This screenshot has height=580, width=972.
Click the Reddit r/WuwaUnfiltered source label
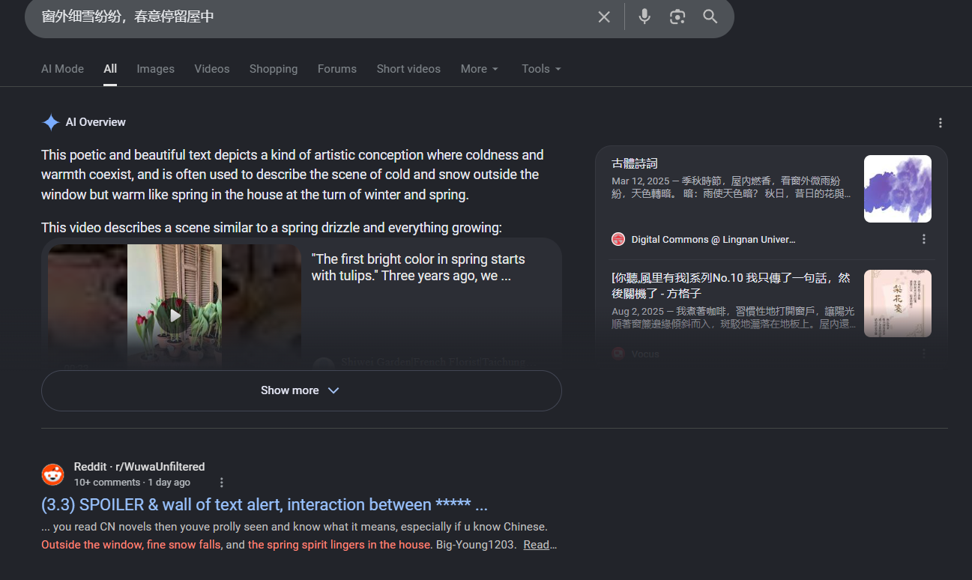tap(139, 466)
